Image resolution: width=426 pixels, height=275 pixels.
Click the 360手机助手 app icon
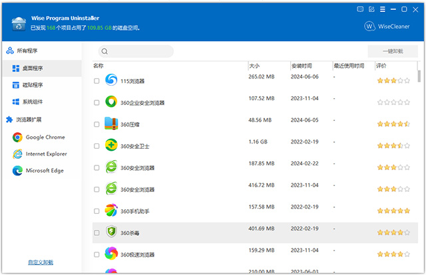coord(111,210)
